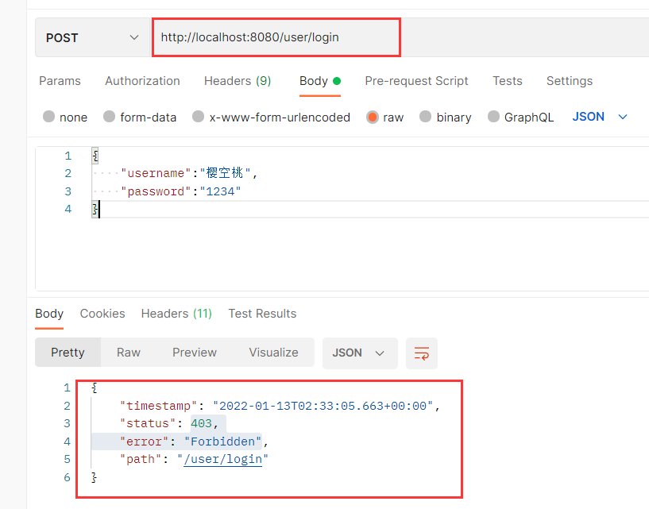Viewport: 649px width, 509px height.
Task: Switch to the Pre-request Script tab
Action: click(416, 80)
